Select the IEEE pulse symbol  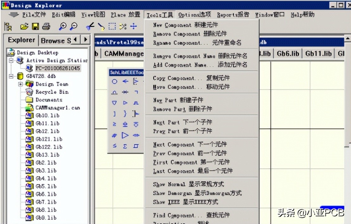click(136, 103)
